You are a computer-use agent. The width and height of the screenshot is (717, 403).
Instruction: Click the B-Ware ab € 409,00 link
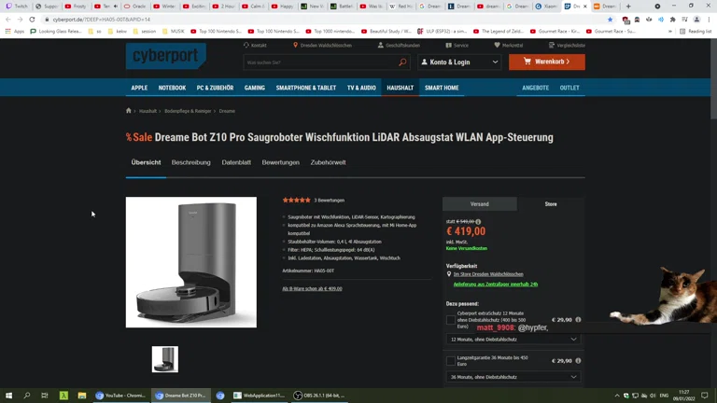pyautogui.click(x=313, y=289)
